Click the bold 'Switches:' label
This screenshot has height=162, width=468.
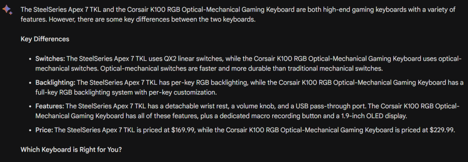(x=50, y=58)
